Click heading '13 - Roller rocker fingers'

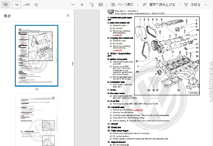(118, 131)
